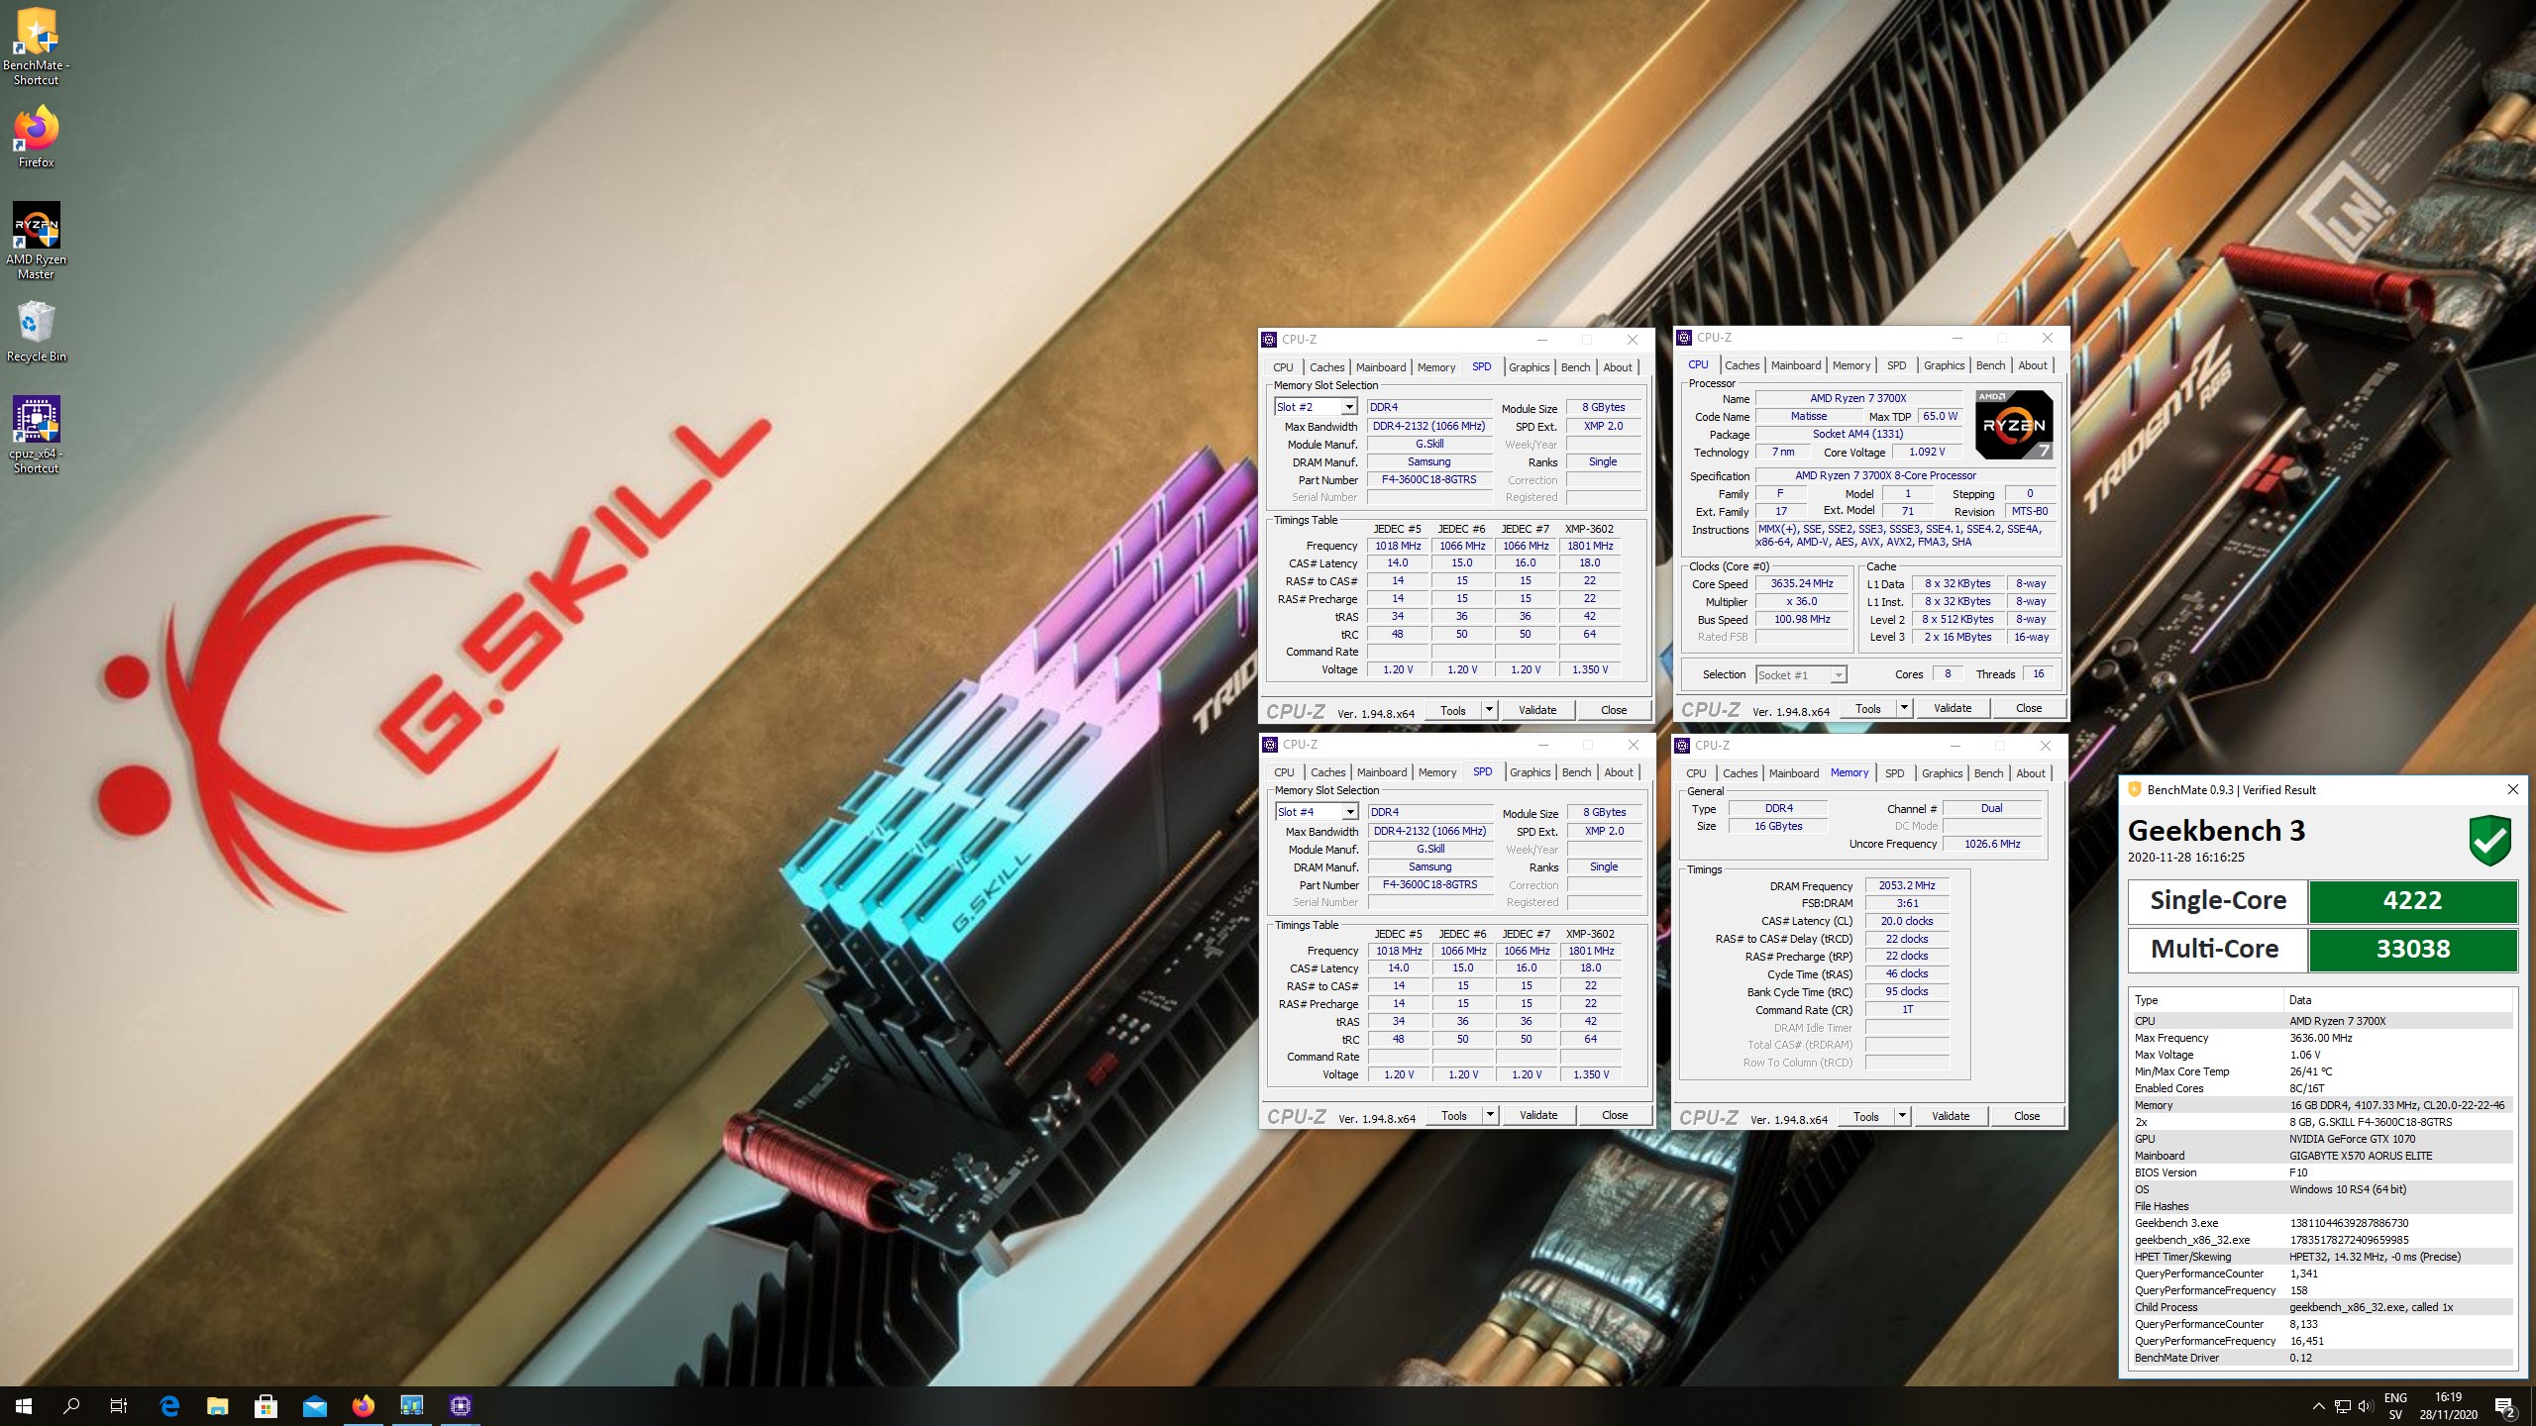
Task: Close the BenchMate Verified Result window
Action: pos(2512,789)
